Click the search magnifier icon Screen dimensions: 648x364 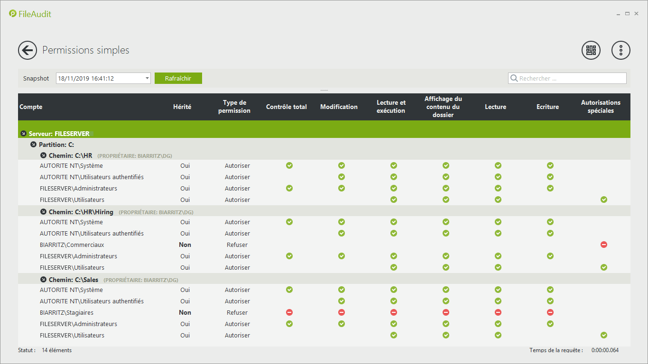pyautogui.click(x=514, y=79)
